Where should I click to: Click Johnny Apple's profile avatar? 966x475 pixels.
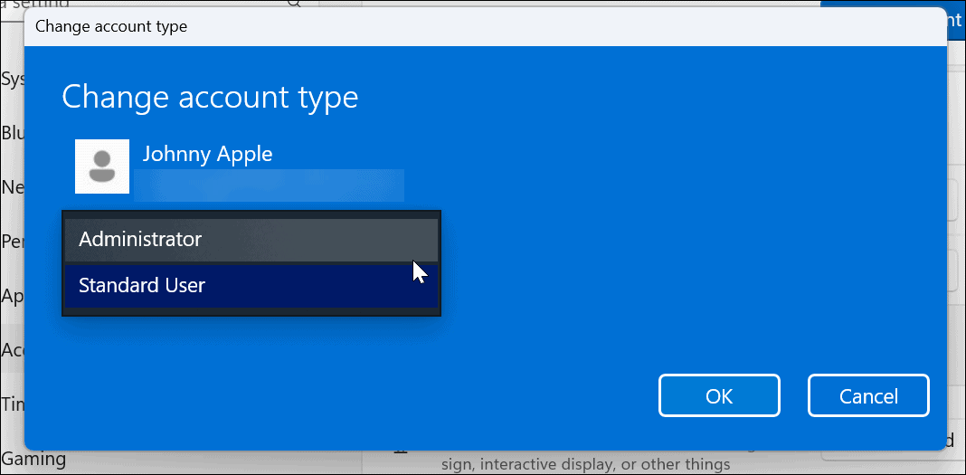[102, 166]
